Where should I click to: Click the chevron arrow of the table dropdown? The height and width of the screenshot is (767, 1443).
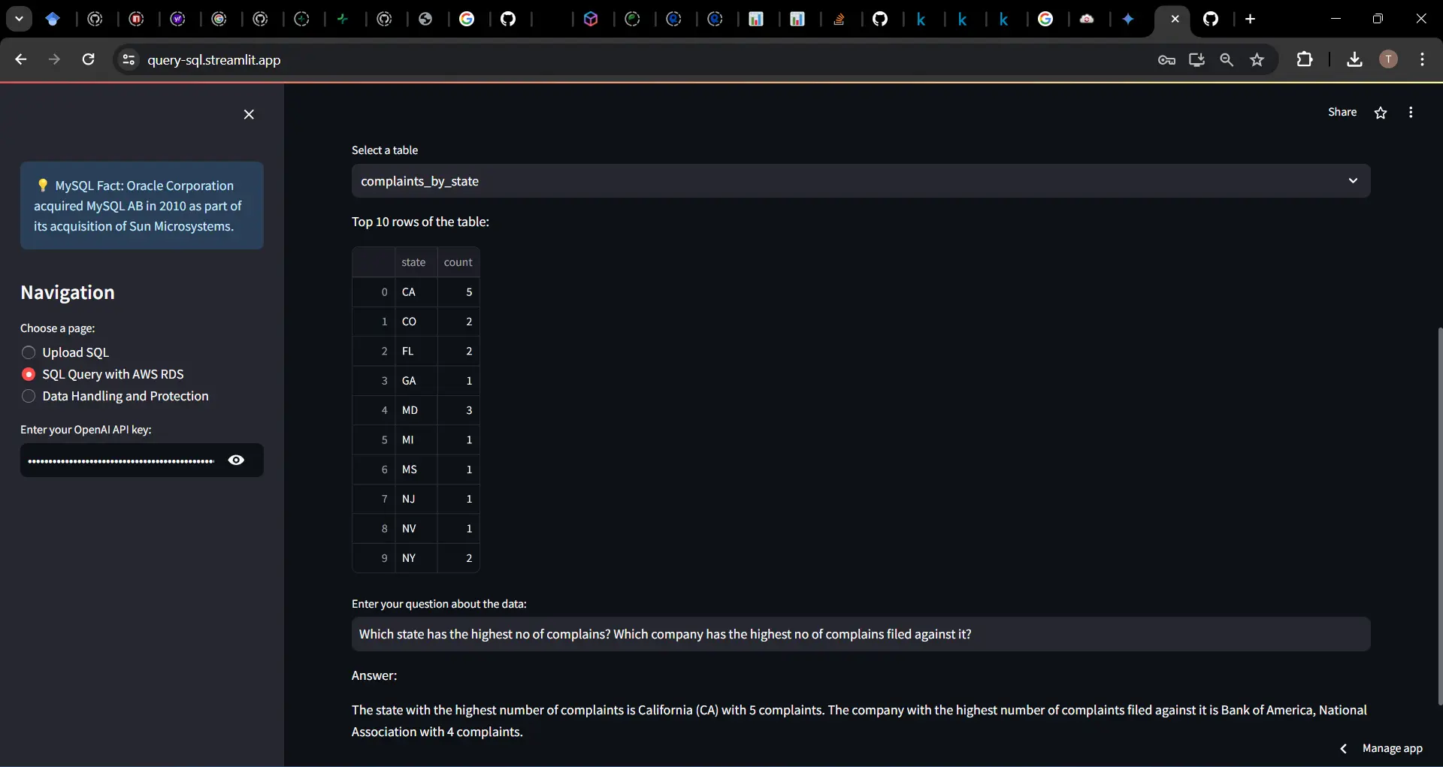(x=1353, y=181)
